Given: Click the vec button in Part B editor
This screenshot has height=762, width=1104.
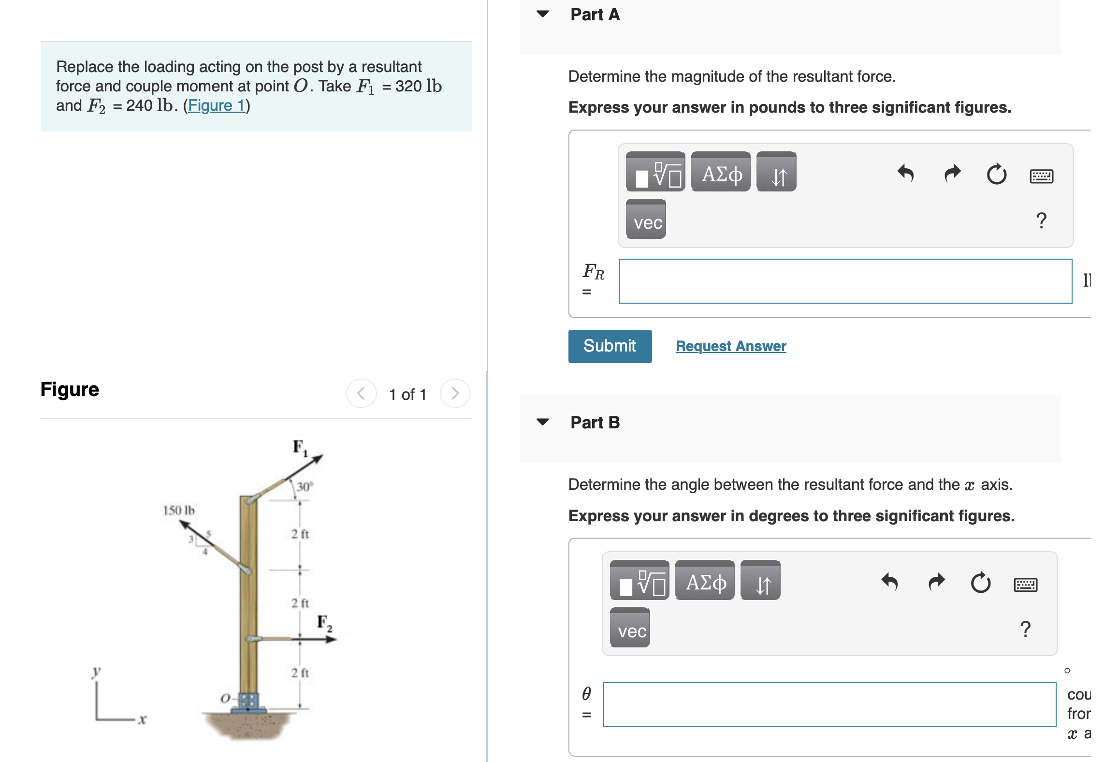Looking at the screenshot, I should [x=630, y=630].
